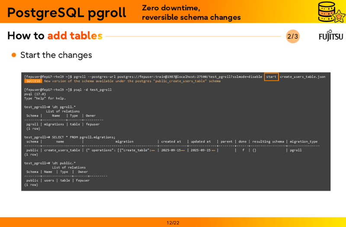Click the page number 12/22 in footer
Image resolution: width=346 pixels, height=227 pixels.
click(x=173, y=223)
